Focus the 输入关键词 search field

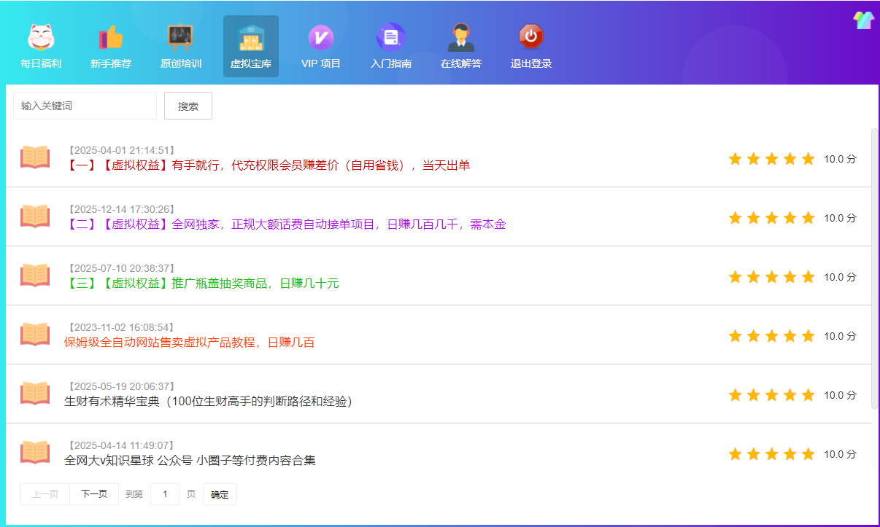point(85,106)
